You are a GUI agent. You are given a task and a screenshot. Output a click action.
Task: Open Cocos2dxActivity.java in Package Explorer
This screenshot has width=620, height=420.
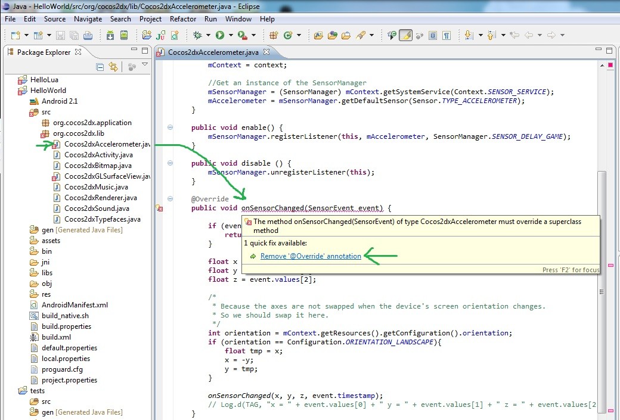98,155
